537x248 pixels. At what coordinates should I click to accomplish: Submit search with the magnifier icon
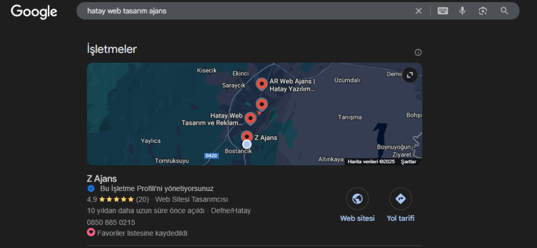point(504,11)
